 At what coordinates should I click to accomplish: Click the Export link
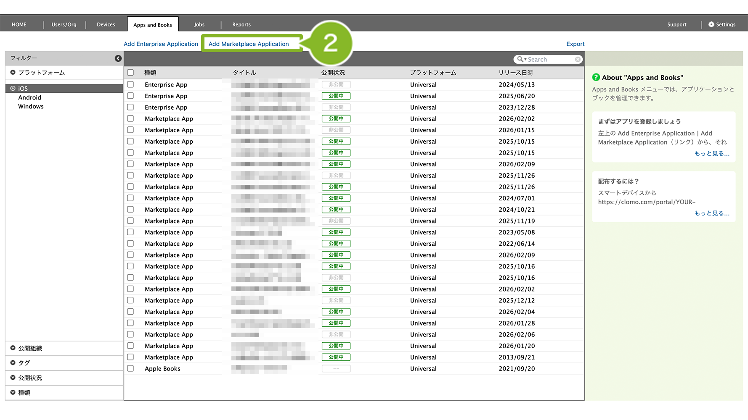[x=575, y=44]
